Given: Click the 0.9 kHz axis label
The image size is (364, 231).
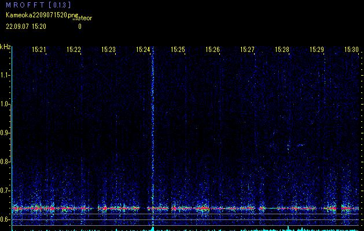Looking at the screenshot, I should [5, 133].
